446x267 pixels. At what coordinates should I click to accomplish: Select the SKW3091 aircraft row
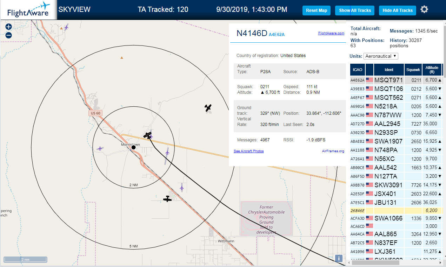coord(396,185)
